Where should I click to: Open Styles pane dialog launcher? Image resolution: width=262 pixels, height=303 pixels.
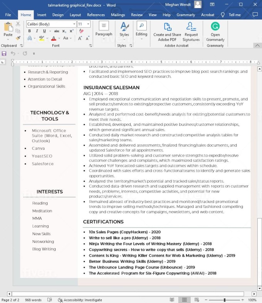coord(131,45)
